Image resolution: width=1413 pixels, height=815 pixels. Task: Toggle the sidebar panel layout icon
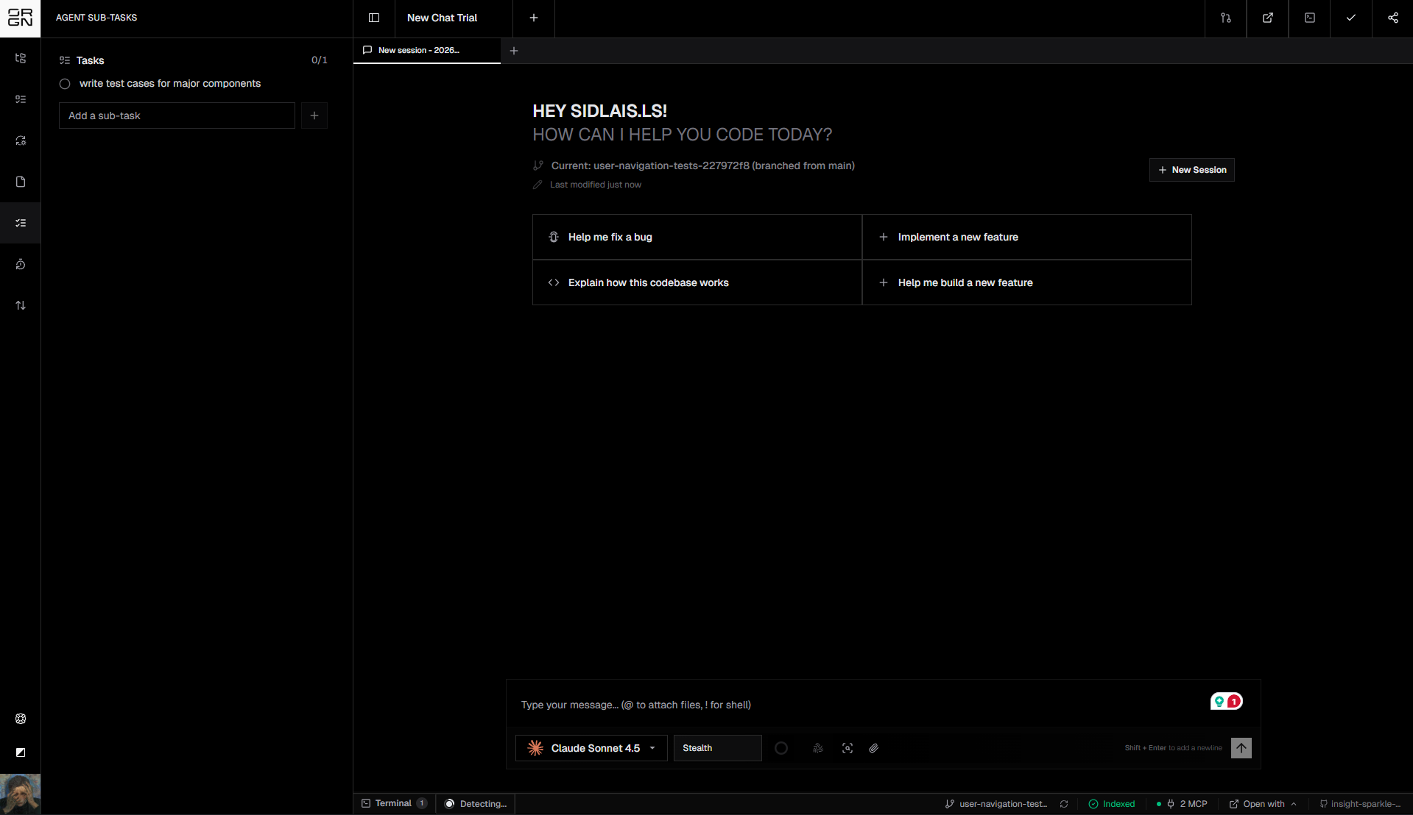(x=374, y=18)
